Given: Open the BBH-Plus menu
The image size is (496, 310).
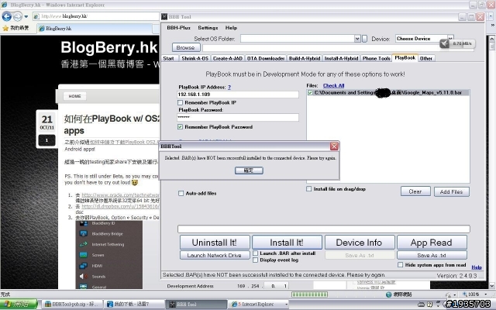Looking at the screenshot, I should 179,28.
